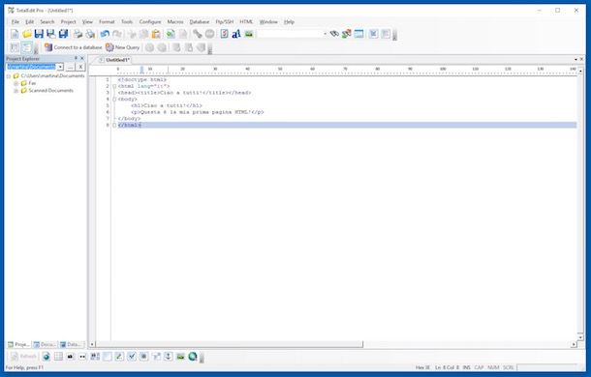Click the single-floppy Save icon
Viewport: 591px width, 377px height.
click(x=39, y=34)
